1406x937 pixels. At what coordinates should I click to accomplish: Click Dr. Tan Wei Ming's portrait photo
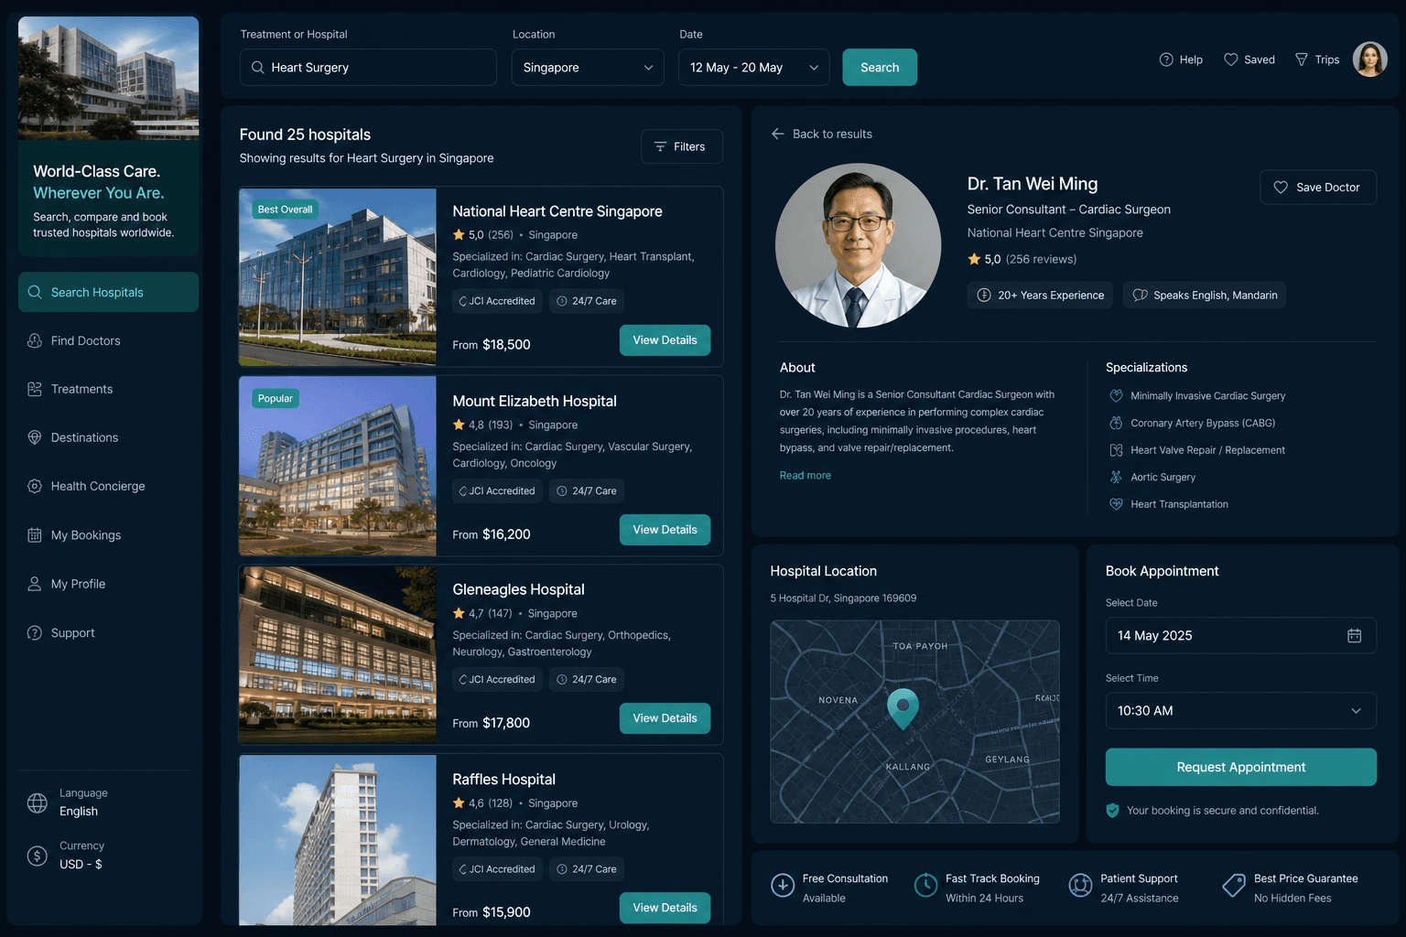pos(859,245)
